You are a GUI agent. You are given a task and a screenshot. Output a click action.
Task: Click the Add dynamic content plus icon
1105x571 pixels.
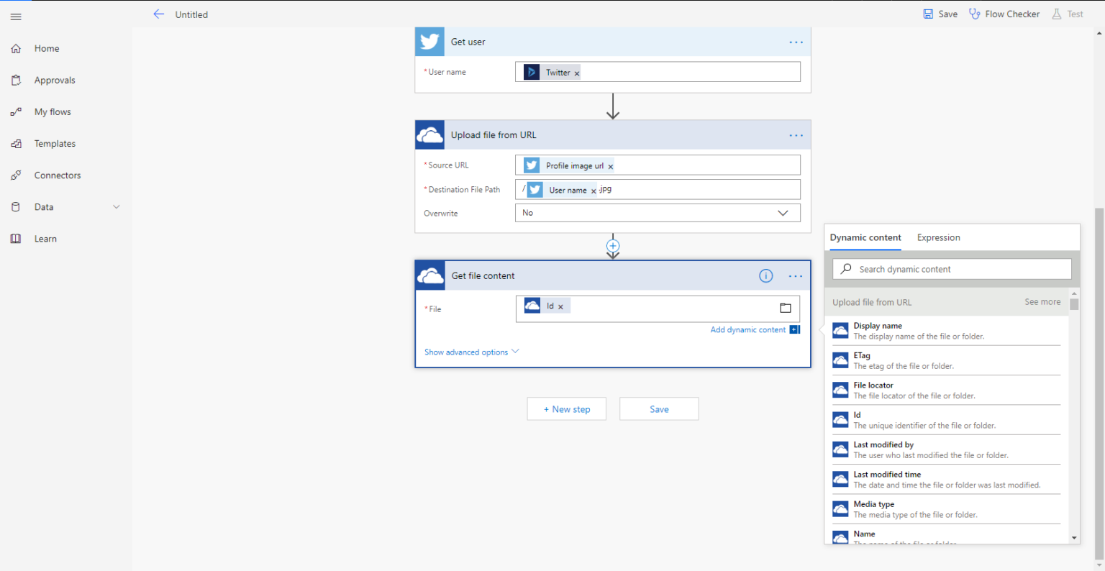(x=794, y=329)
